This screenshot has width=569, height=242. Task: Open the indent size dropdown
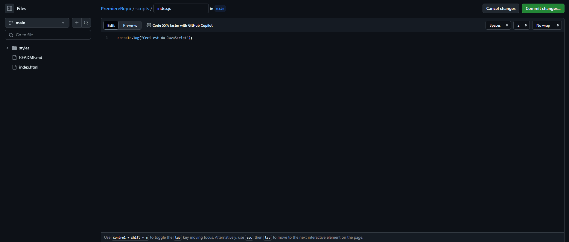coord(521,25)
